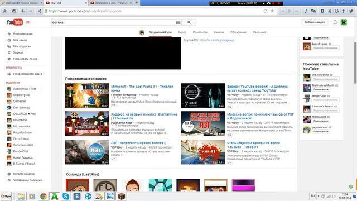
Task: Click the YouTube search magnifier button
Action: pos(189,22)
